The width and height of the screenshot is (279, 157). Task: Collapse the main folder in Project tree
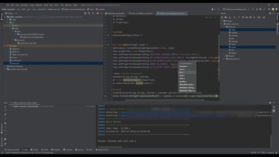click(x=10, y=28)
